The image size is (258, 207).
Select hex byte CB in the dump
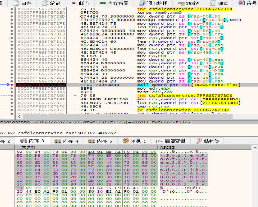point(127,188)
